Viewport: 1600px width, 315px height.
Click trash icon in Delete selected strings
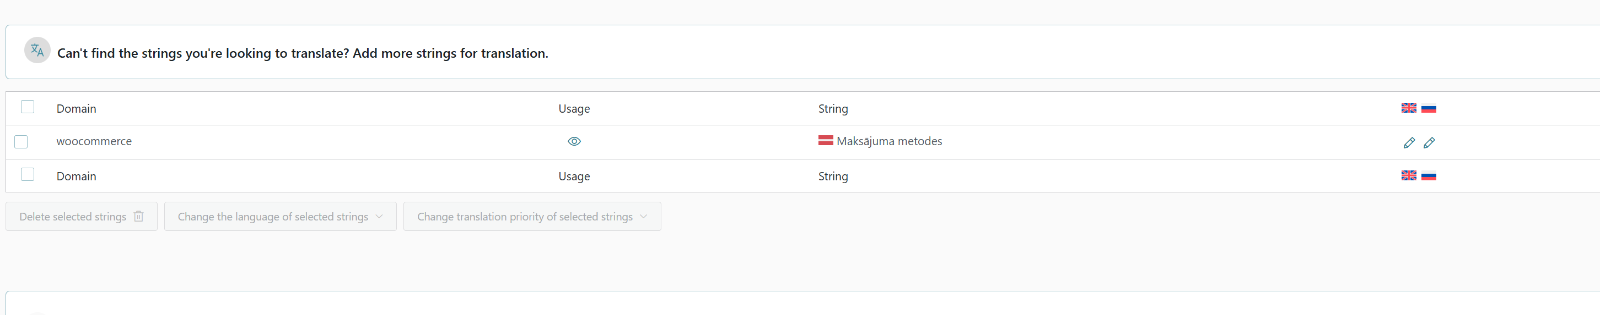138,217
